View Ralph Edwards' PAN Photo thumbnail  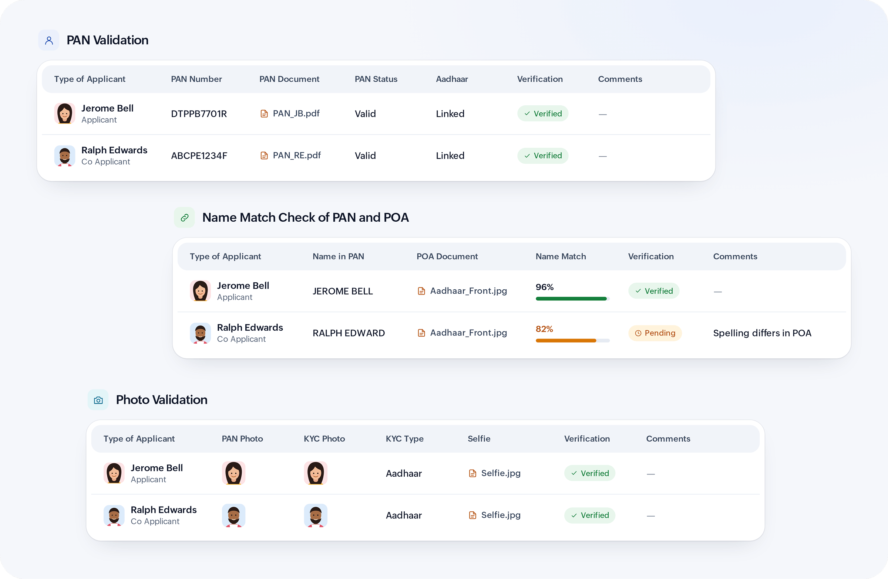point(233,515)
